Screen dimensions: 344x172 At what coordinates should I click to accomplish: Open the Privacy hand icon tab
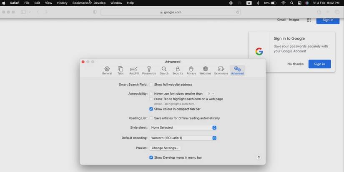coord(191,70)
